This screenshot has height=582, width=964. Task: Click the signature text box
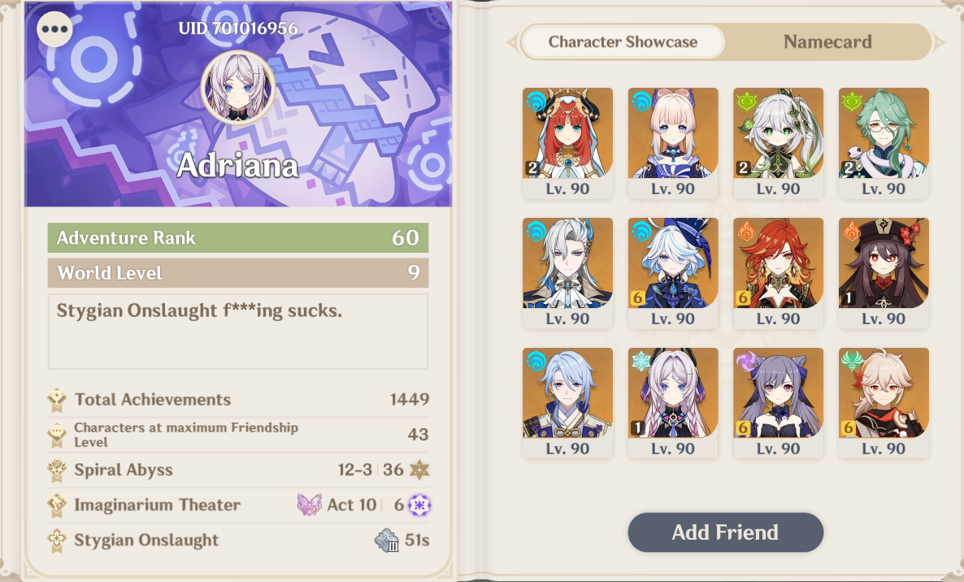[238, 332]
